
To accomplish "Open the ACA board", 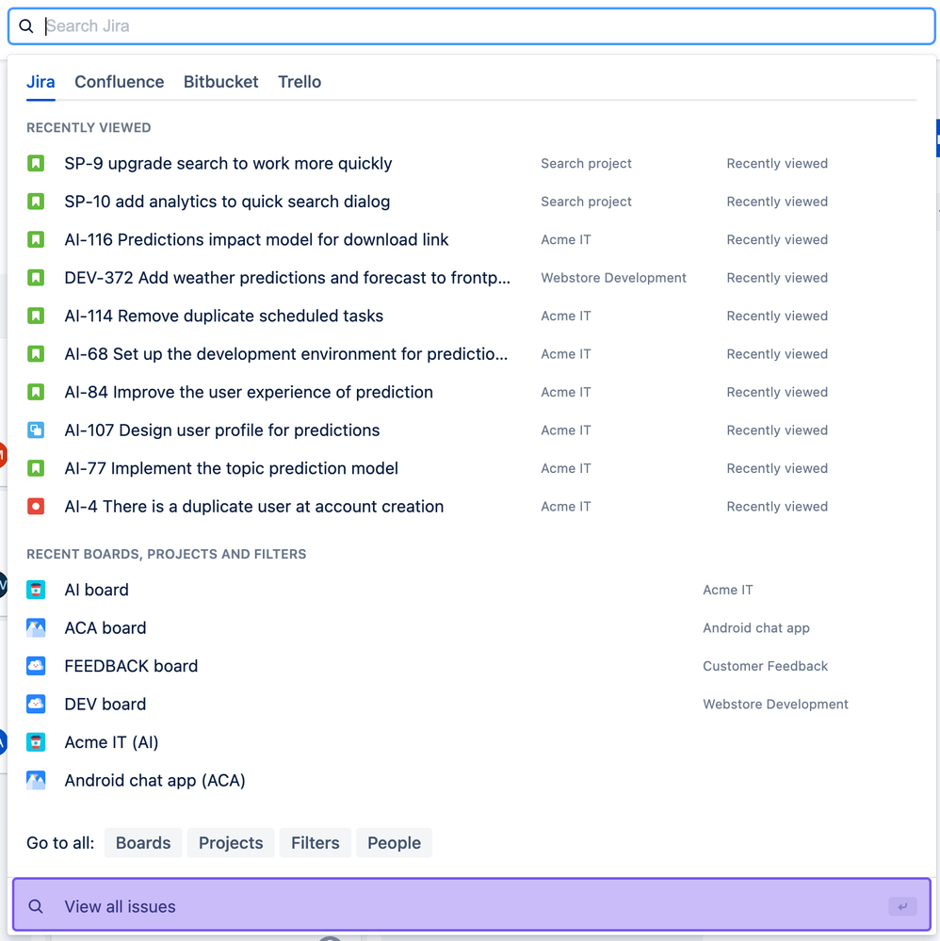I will pyautogui.click(x=105, y=627).
